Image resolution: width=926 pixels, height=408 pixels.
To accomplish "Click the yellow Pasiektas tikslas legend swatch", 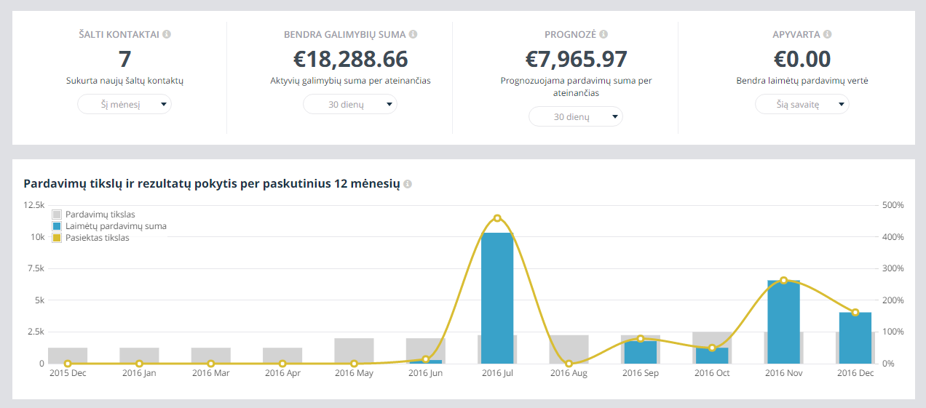I will 57,238.
